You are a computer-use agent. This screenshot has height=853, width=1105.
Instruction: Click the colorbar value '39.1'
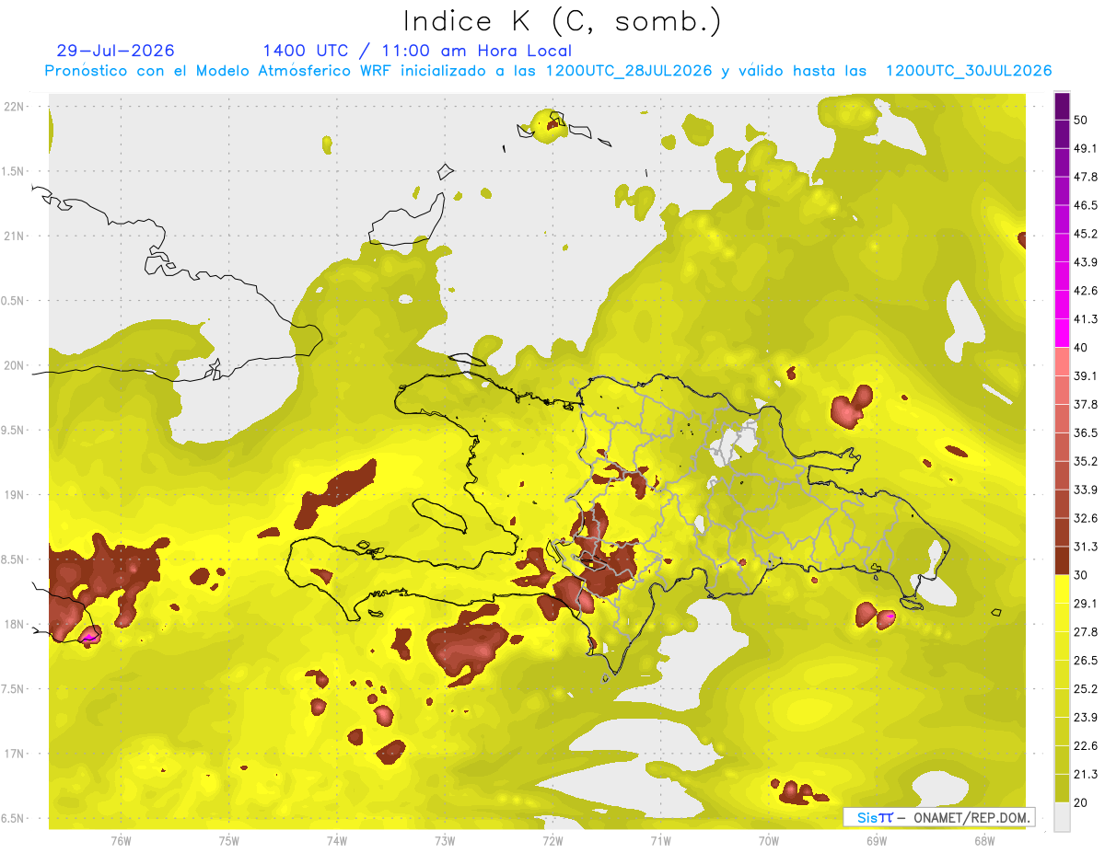point(1086,376)
